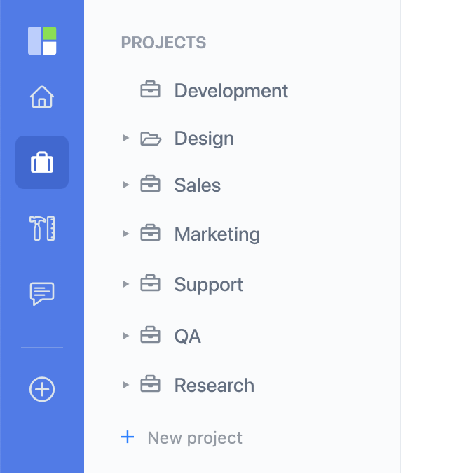Open the chat messages sidebar icon

pyautogui.click(x=42, y=294)
